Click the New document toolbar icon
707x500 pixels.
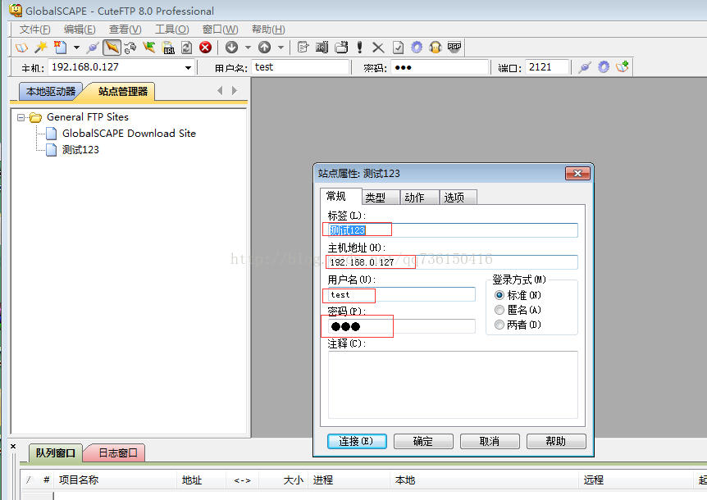[60, 48]
